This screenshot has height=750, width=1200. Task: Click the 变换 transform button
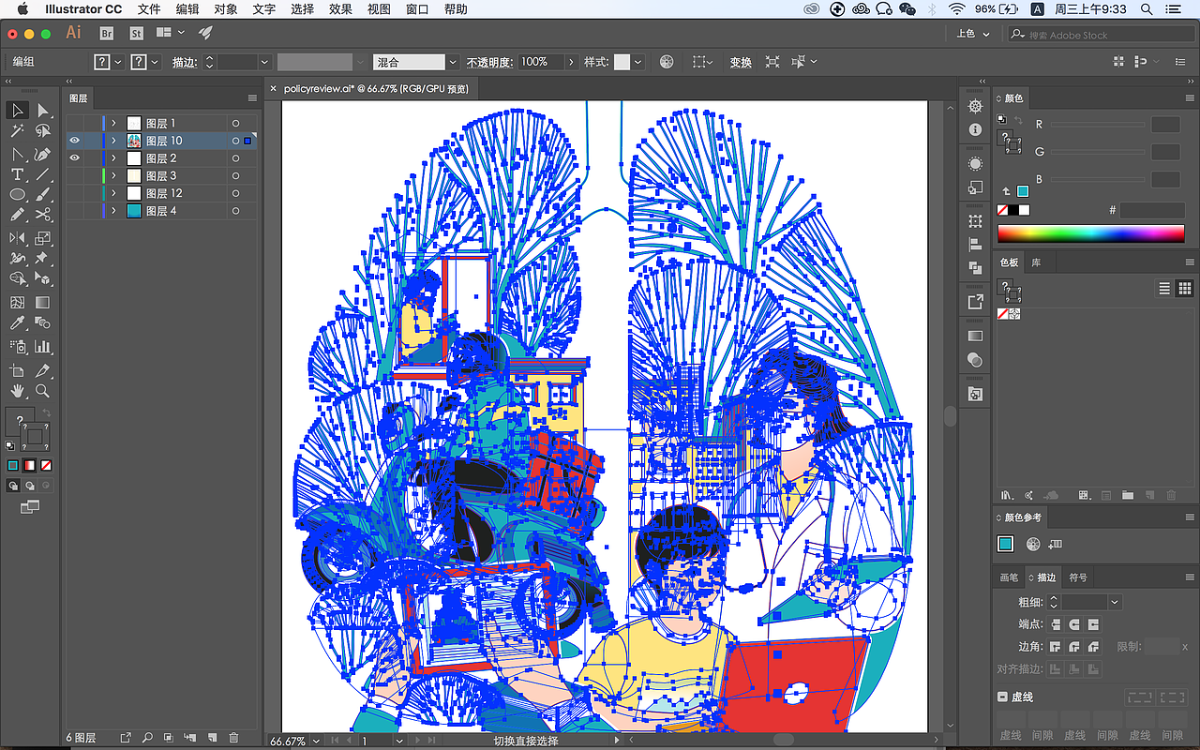tap(741, 62)
